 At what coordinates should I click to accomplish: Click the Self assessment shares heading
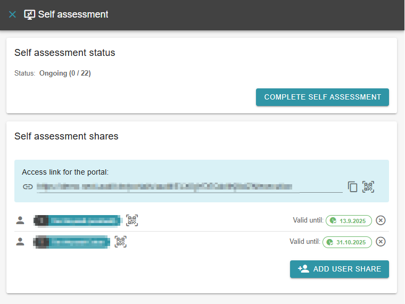tap(66, 136)
